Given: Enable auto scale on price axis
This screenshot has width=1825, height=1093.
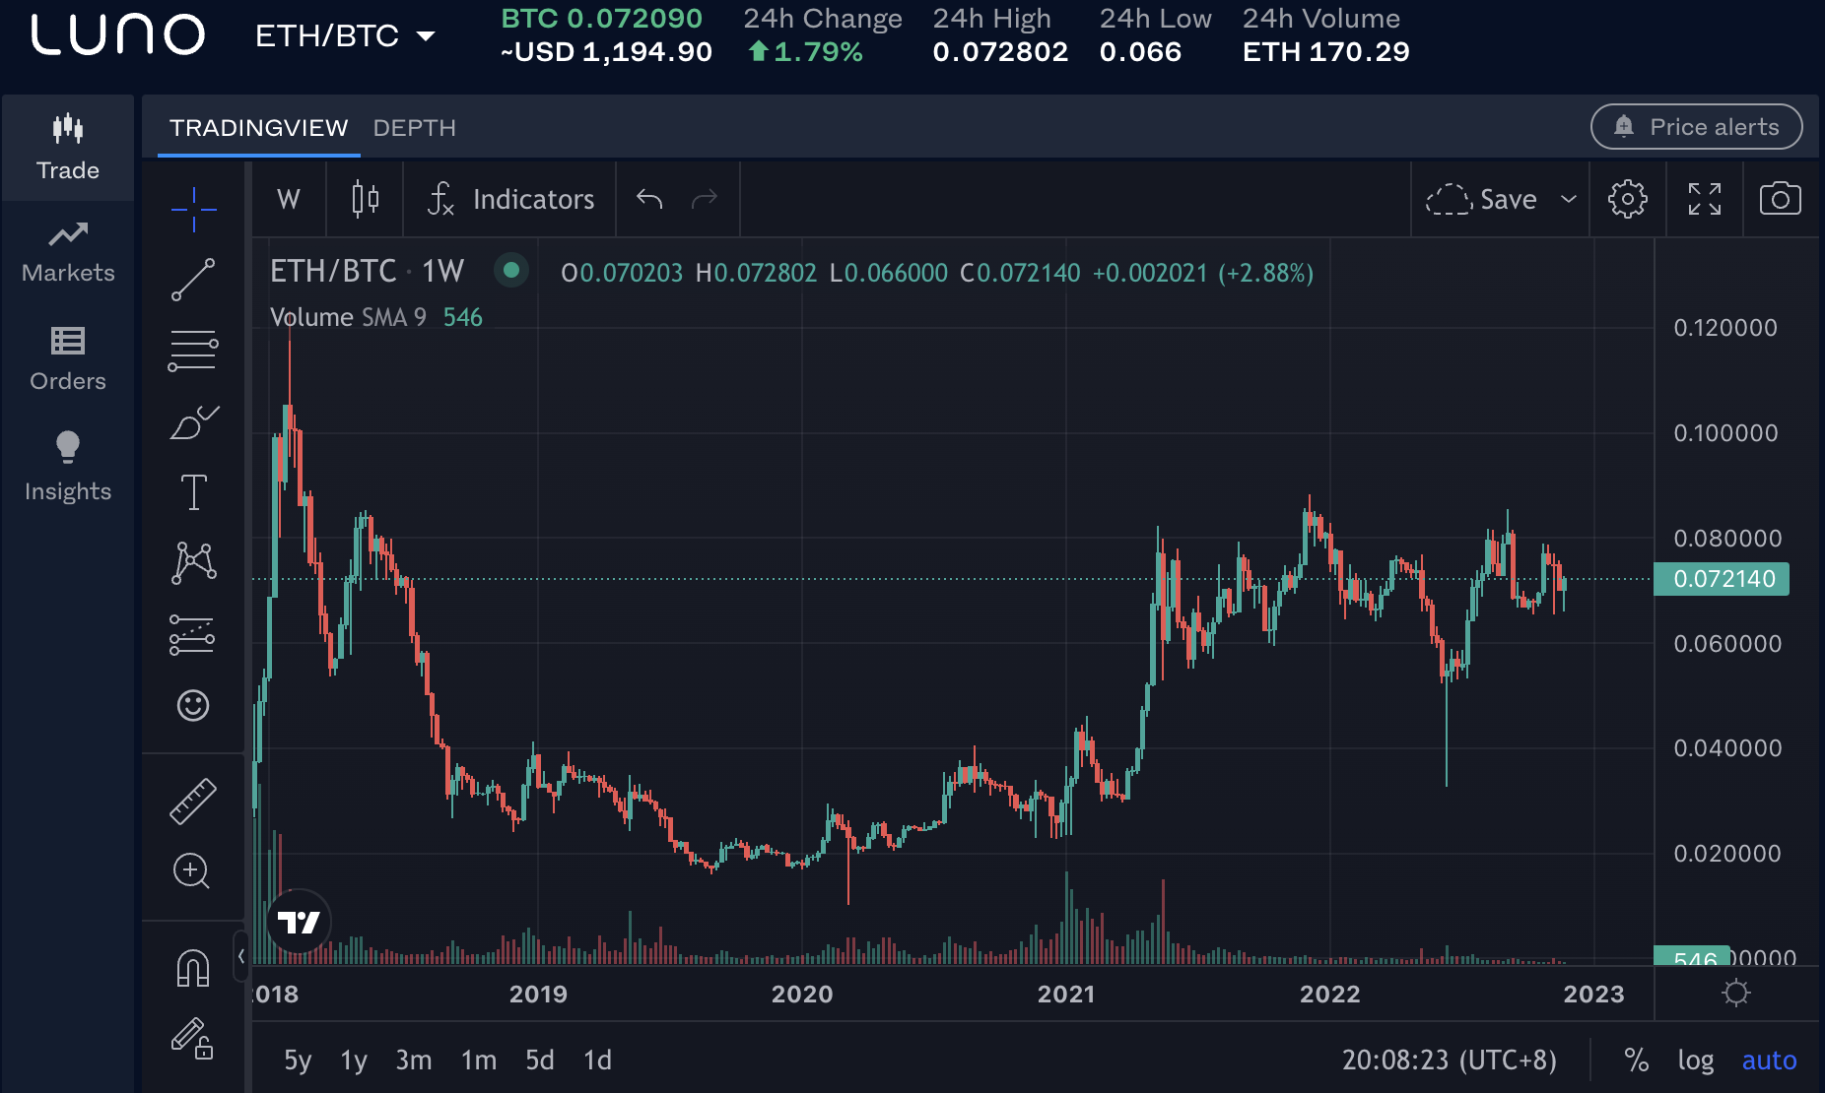Looking at the screenshot, I should pos(1769,1061).
